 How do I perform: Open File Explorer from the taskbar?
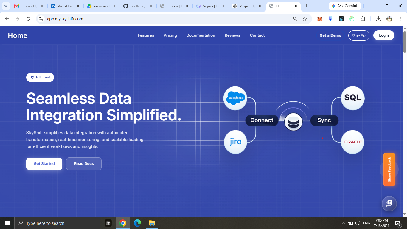point(152,223)
